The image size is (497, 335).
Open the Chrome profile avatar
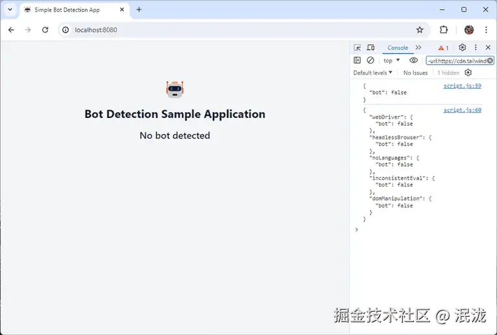[469, 30]
